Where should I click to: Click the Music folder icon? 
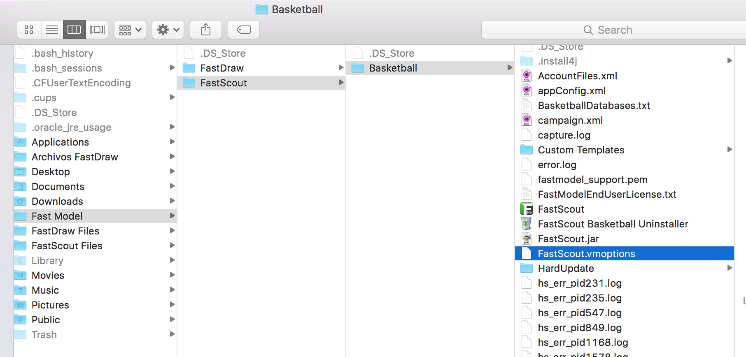point(20,290)
